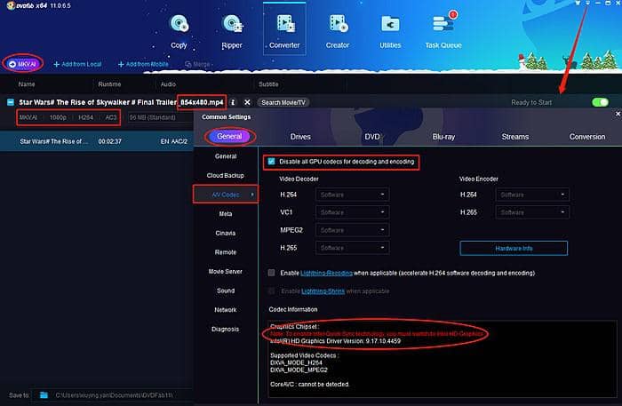Click the MKV.AI profile switcher button
The width and height of the screenshot is (622, 406).
click(24, 64)
